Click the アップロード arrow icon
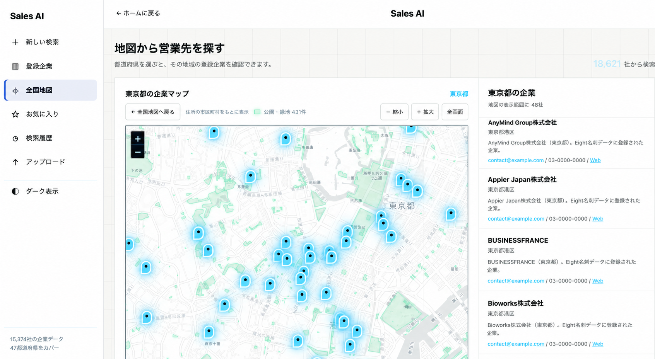 15,162
